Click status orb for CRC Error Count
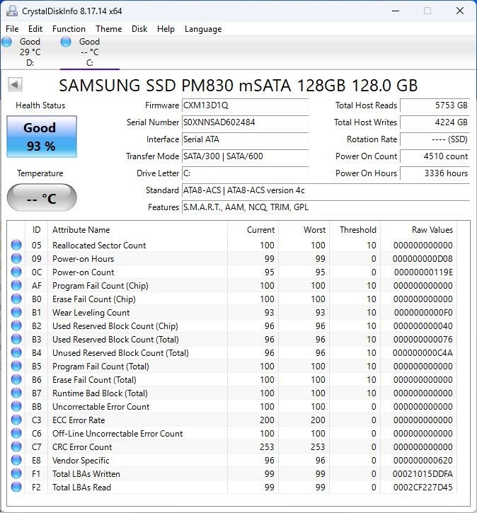The height and width of the screenshot is (513, 477). click(x=16, y=446)
